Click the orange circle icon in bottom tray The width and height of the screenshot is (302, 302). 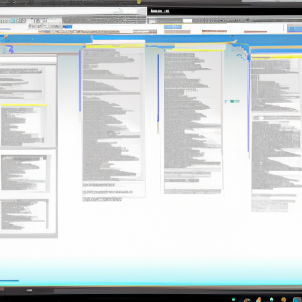click(x=283, y=300)
